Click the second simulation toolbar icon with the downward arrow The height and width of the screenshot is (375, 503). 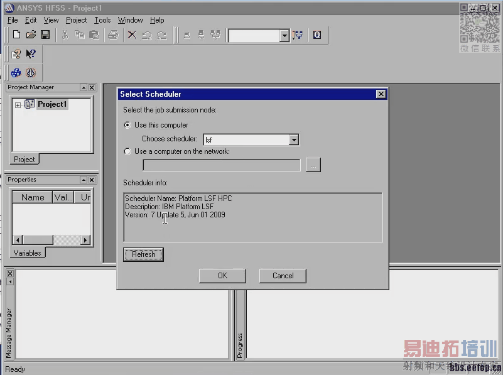201,35
